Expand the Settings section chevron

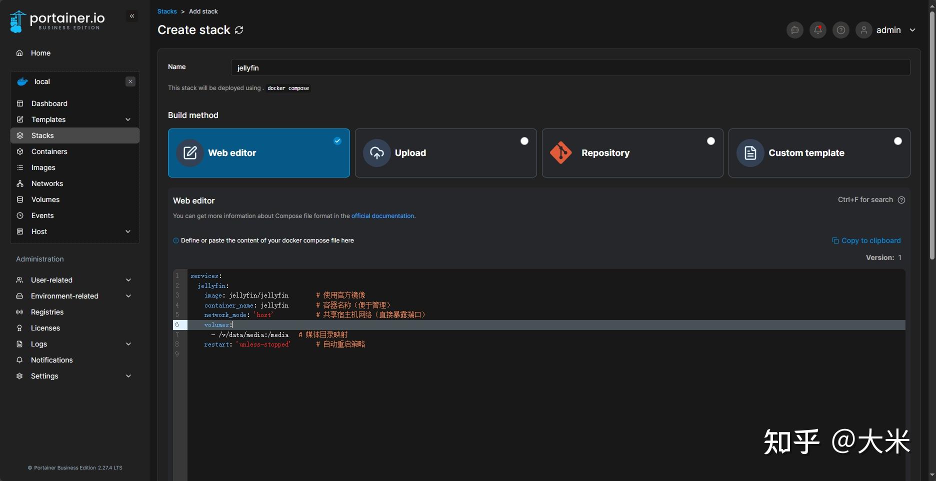[x=128, y=376]
